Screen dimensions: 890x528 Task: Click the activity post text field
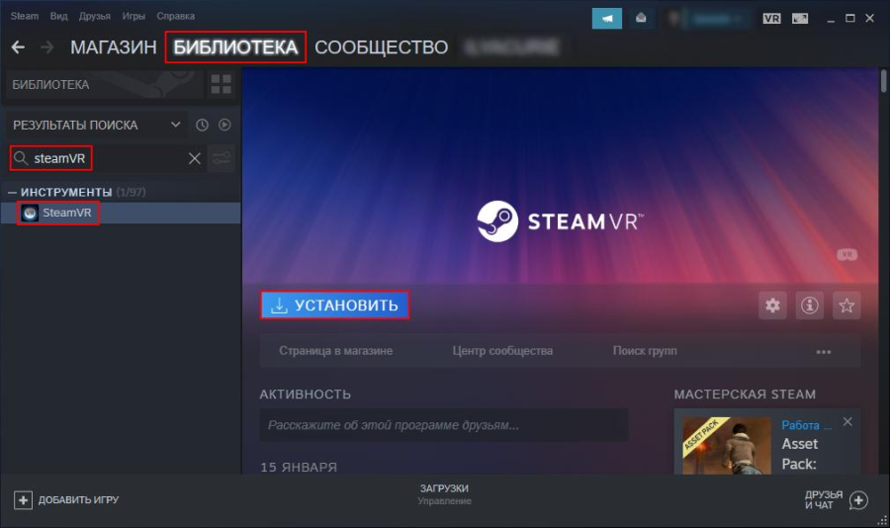coord(443,425)
